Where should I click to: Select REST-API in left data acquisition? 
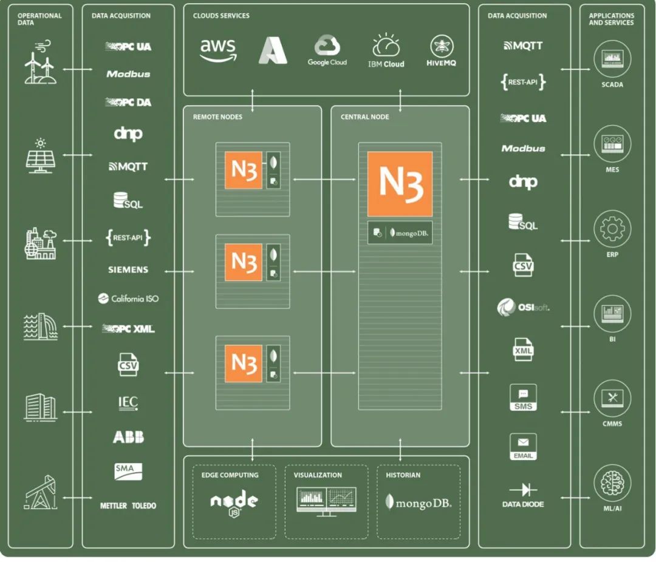pyautogui.click(x=128, y=237)
